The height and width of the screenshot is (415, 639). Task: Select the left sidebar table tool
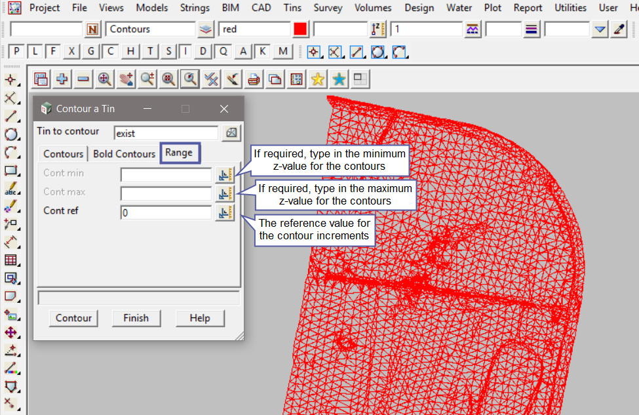(10, 260)
